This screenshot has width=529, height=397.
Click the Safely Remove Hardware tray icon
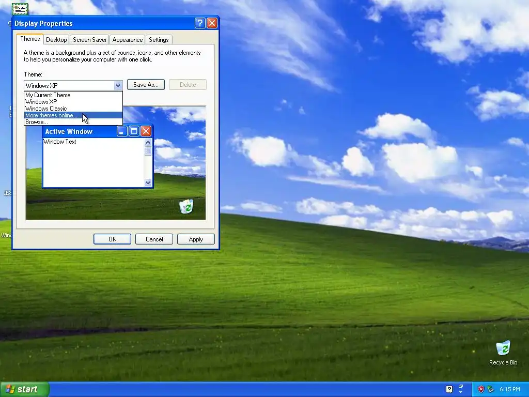pos(491,389)
